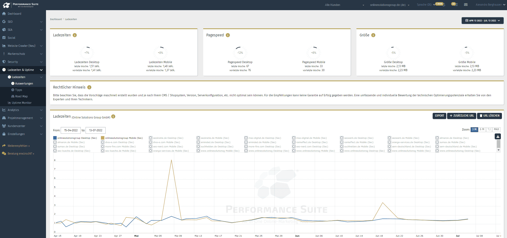The height and width of the screenshot is (238, 507).
Task: Select the 6 M zoom button
Action: pyautogui.click(x=482, y=129)
